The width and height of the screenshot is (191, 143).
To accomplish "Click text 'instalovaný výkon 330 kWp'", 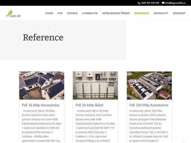I will click(146, 111).
